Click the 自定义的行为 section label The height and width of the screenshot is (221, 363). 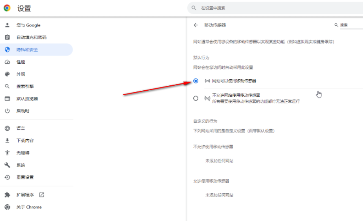pyautogui.click(x=205, y=121)
